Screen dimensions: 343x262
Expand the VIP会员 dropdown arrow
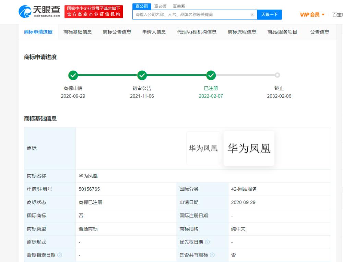323,15
